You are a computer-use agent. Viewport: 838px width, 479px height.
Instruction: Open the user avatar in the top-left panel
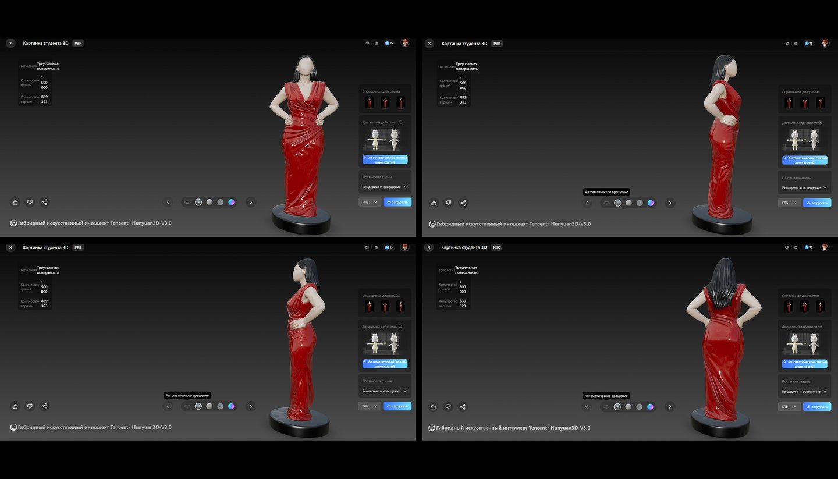(x=405, y=43)
